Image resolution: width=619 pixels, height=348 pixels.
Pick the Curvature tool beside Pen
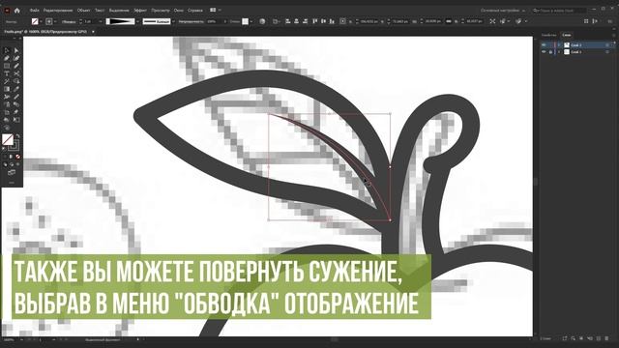pyautogui.click(x=16, y=58)
